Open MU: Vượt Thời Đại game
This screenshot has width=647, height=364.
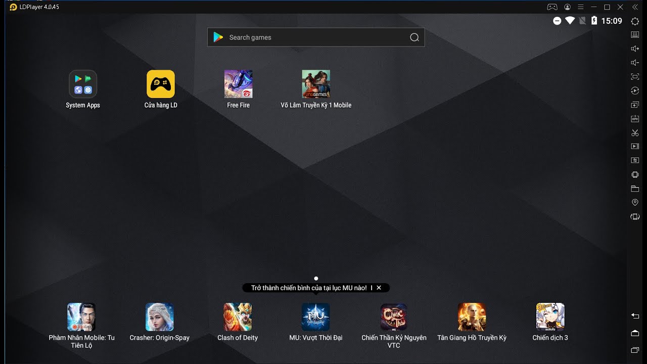point(316,322)
